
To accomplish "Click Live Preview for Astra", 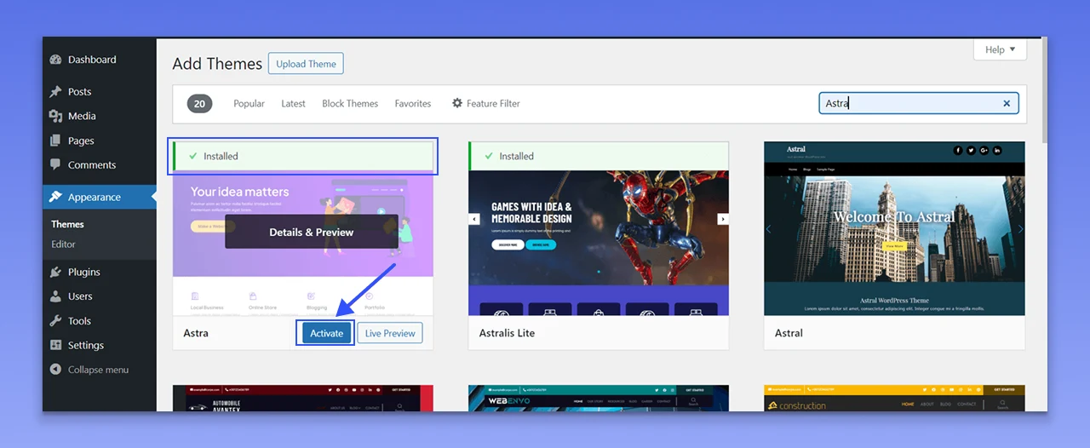I will click(390, 333).
